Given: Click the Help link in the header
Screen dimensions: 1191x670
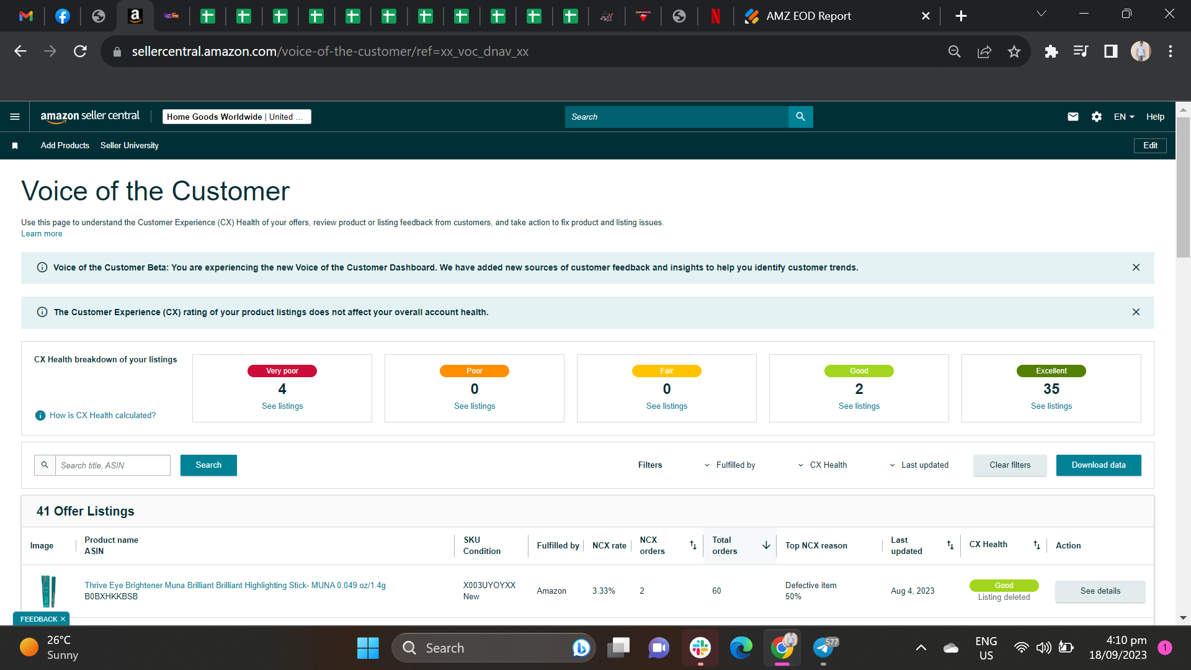Looking at the screenshot, I should click(1155, 117).
